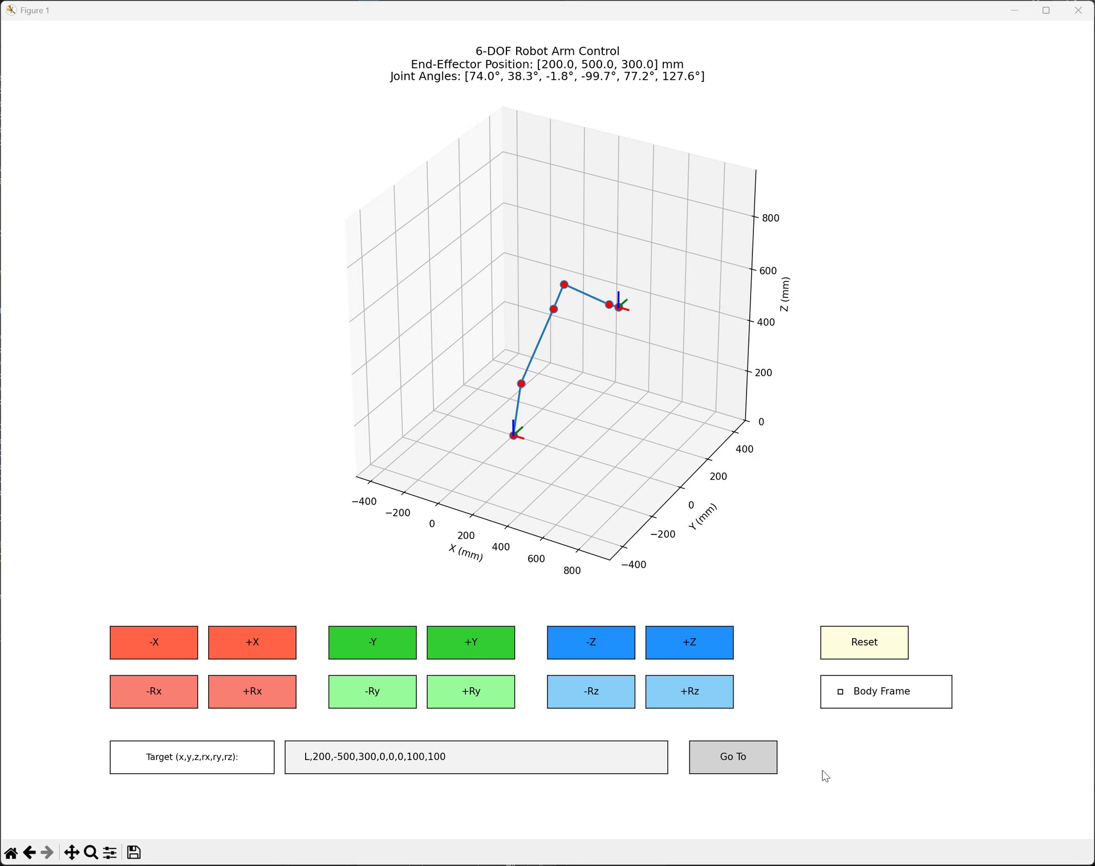Select the Pan axes tool

72,852
